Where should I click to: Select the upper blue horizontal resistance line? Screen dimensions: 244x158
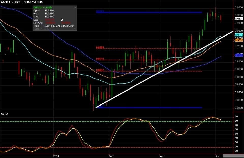click(x=149, y=12)
